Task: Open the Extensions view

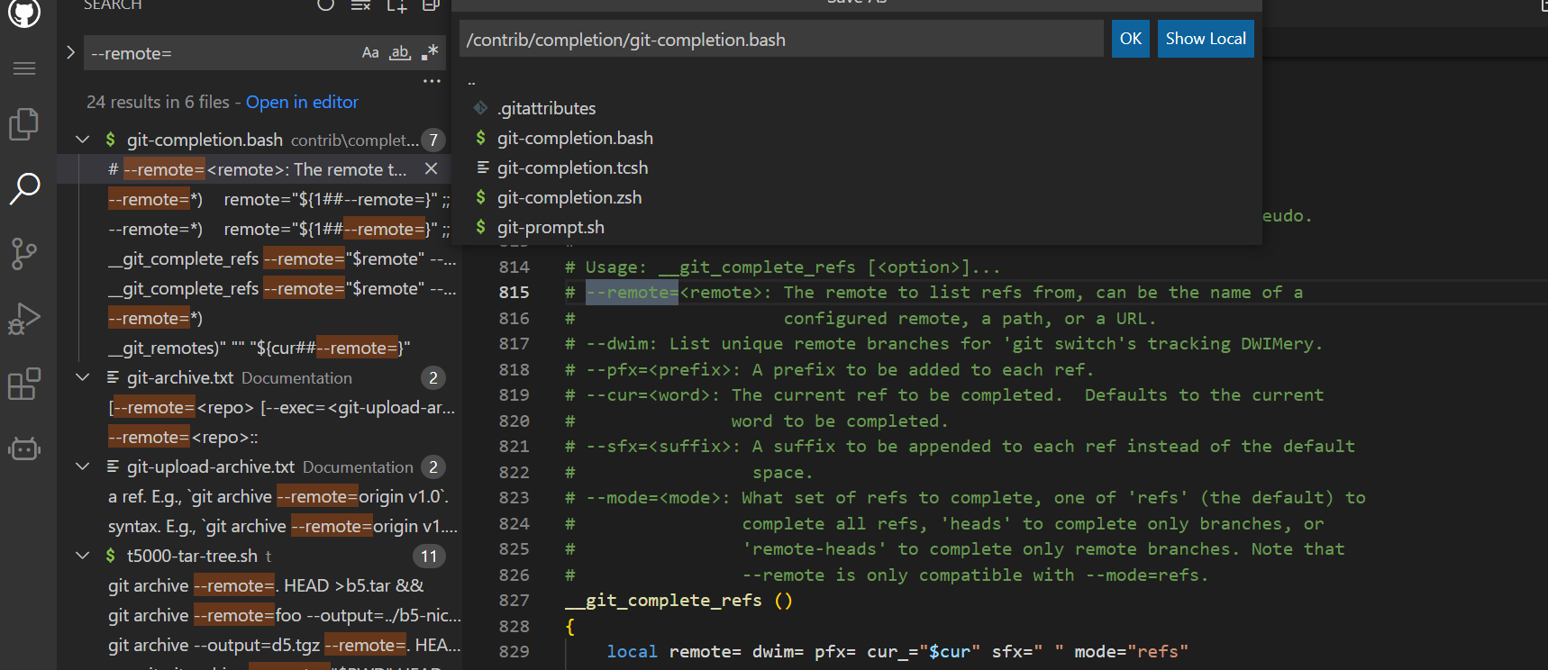Action: [24, 384]
